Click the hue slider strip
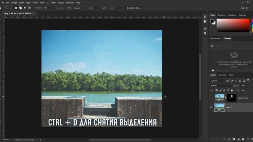Viewport: 253px width, 142px height. coord(252,25)
